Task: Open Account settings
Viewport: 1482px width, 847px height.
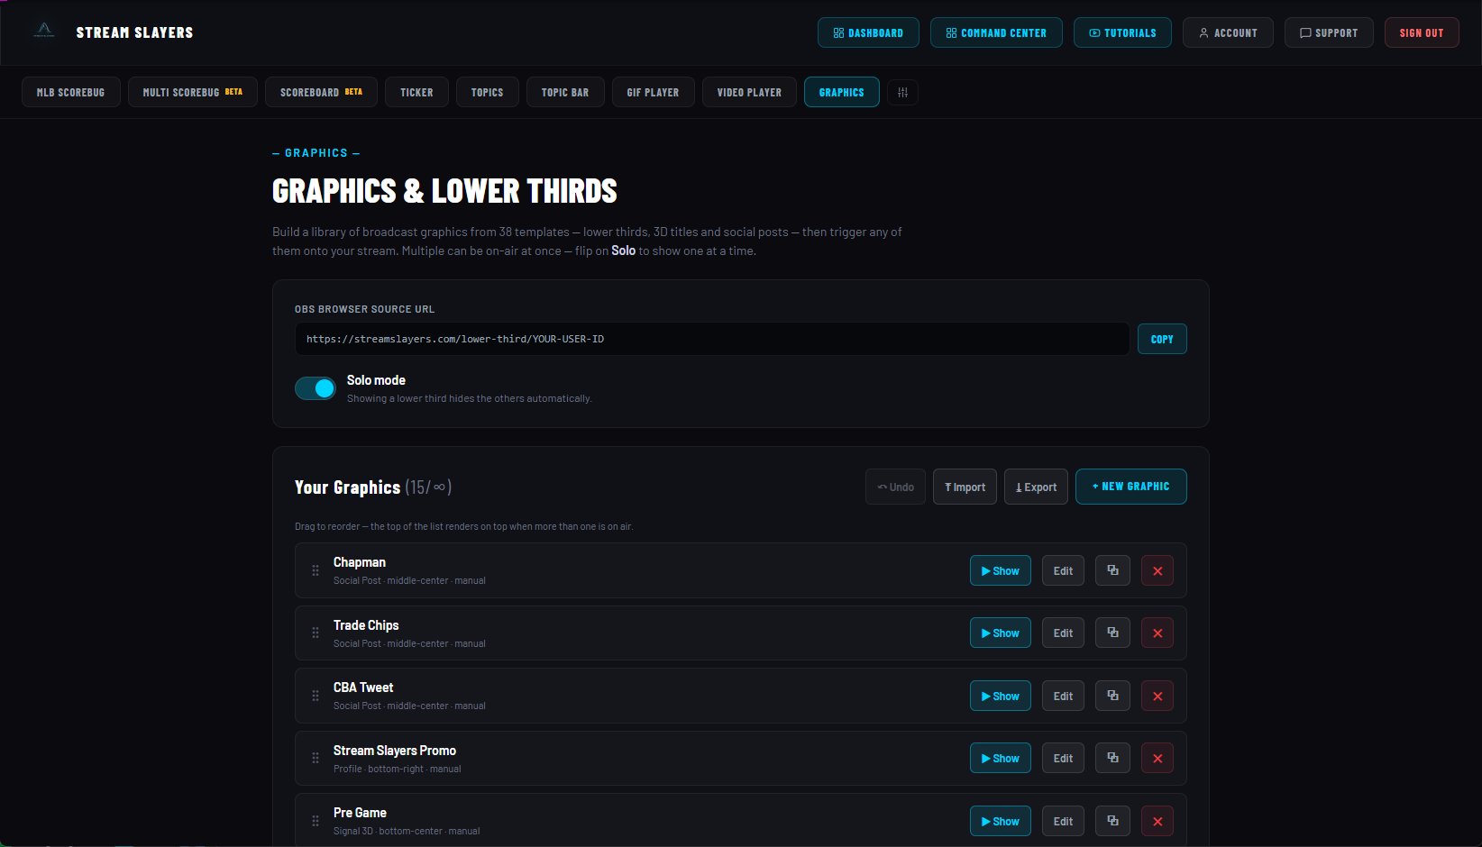Action: [x=1228, y=32]
